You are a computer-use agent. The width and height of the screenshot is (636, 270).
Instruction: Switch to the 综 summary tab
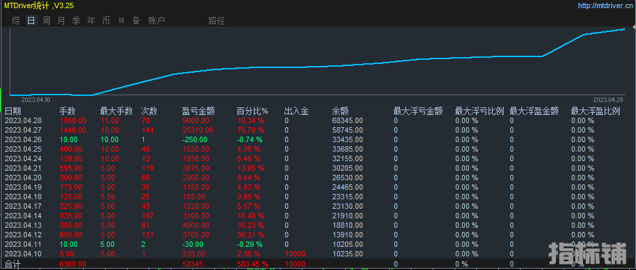pos(16,21)
